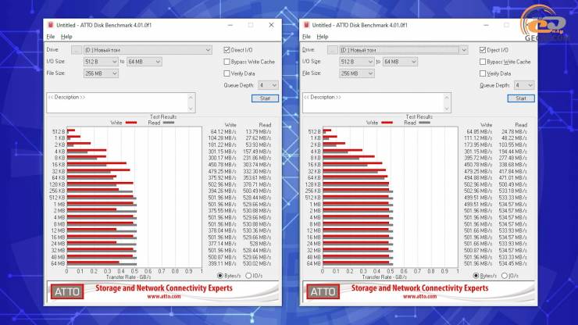The image size is (578, 325).
Task: Close the left ATTO Disk Benchmark window
Action: pos(271,25)
